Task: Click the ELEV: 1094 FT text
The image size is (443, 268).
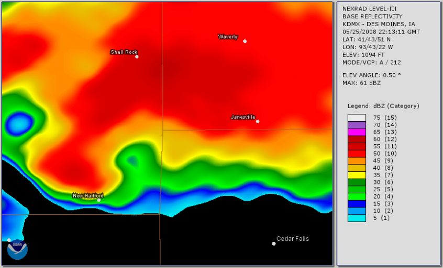Action: coord(363,55)
